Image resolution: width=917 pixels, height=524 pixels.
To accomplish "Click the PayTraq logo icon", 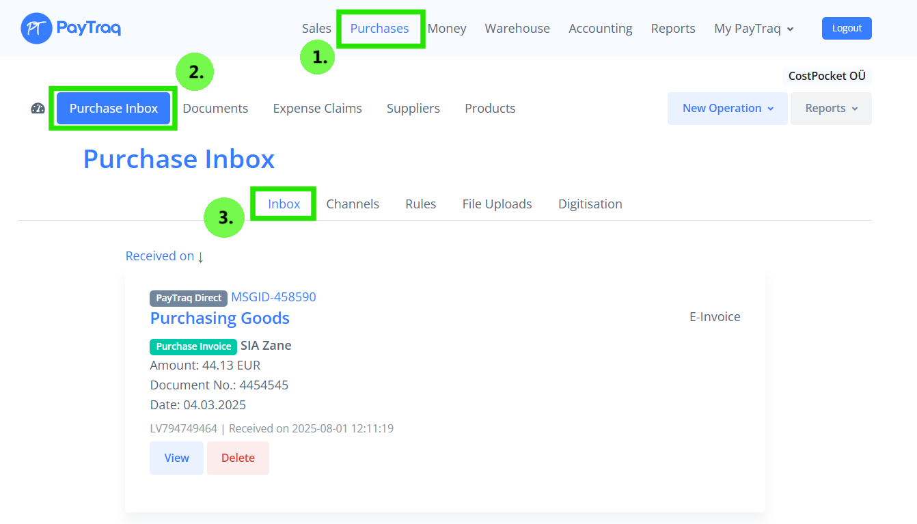I will 36,28.
